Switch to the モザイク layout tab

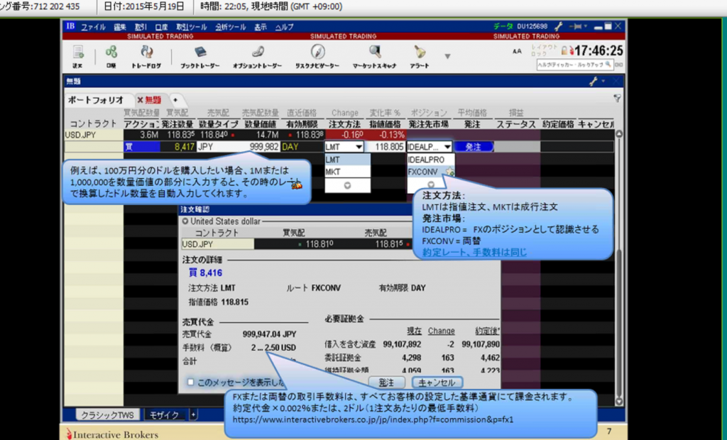point(164,415)
